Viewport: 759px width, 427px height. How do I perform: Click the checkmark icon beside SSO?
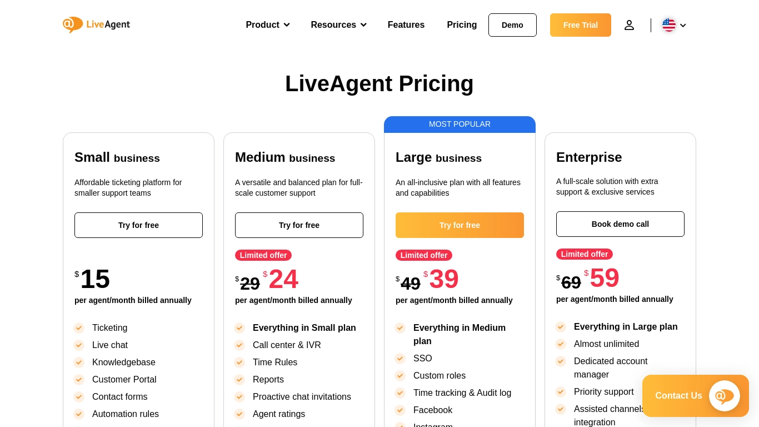[x=400, y=359]
